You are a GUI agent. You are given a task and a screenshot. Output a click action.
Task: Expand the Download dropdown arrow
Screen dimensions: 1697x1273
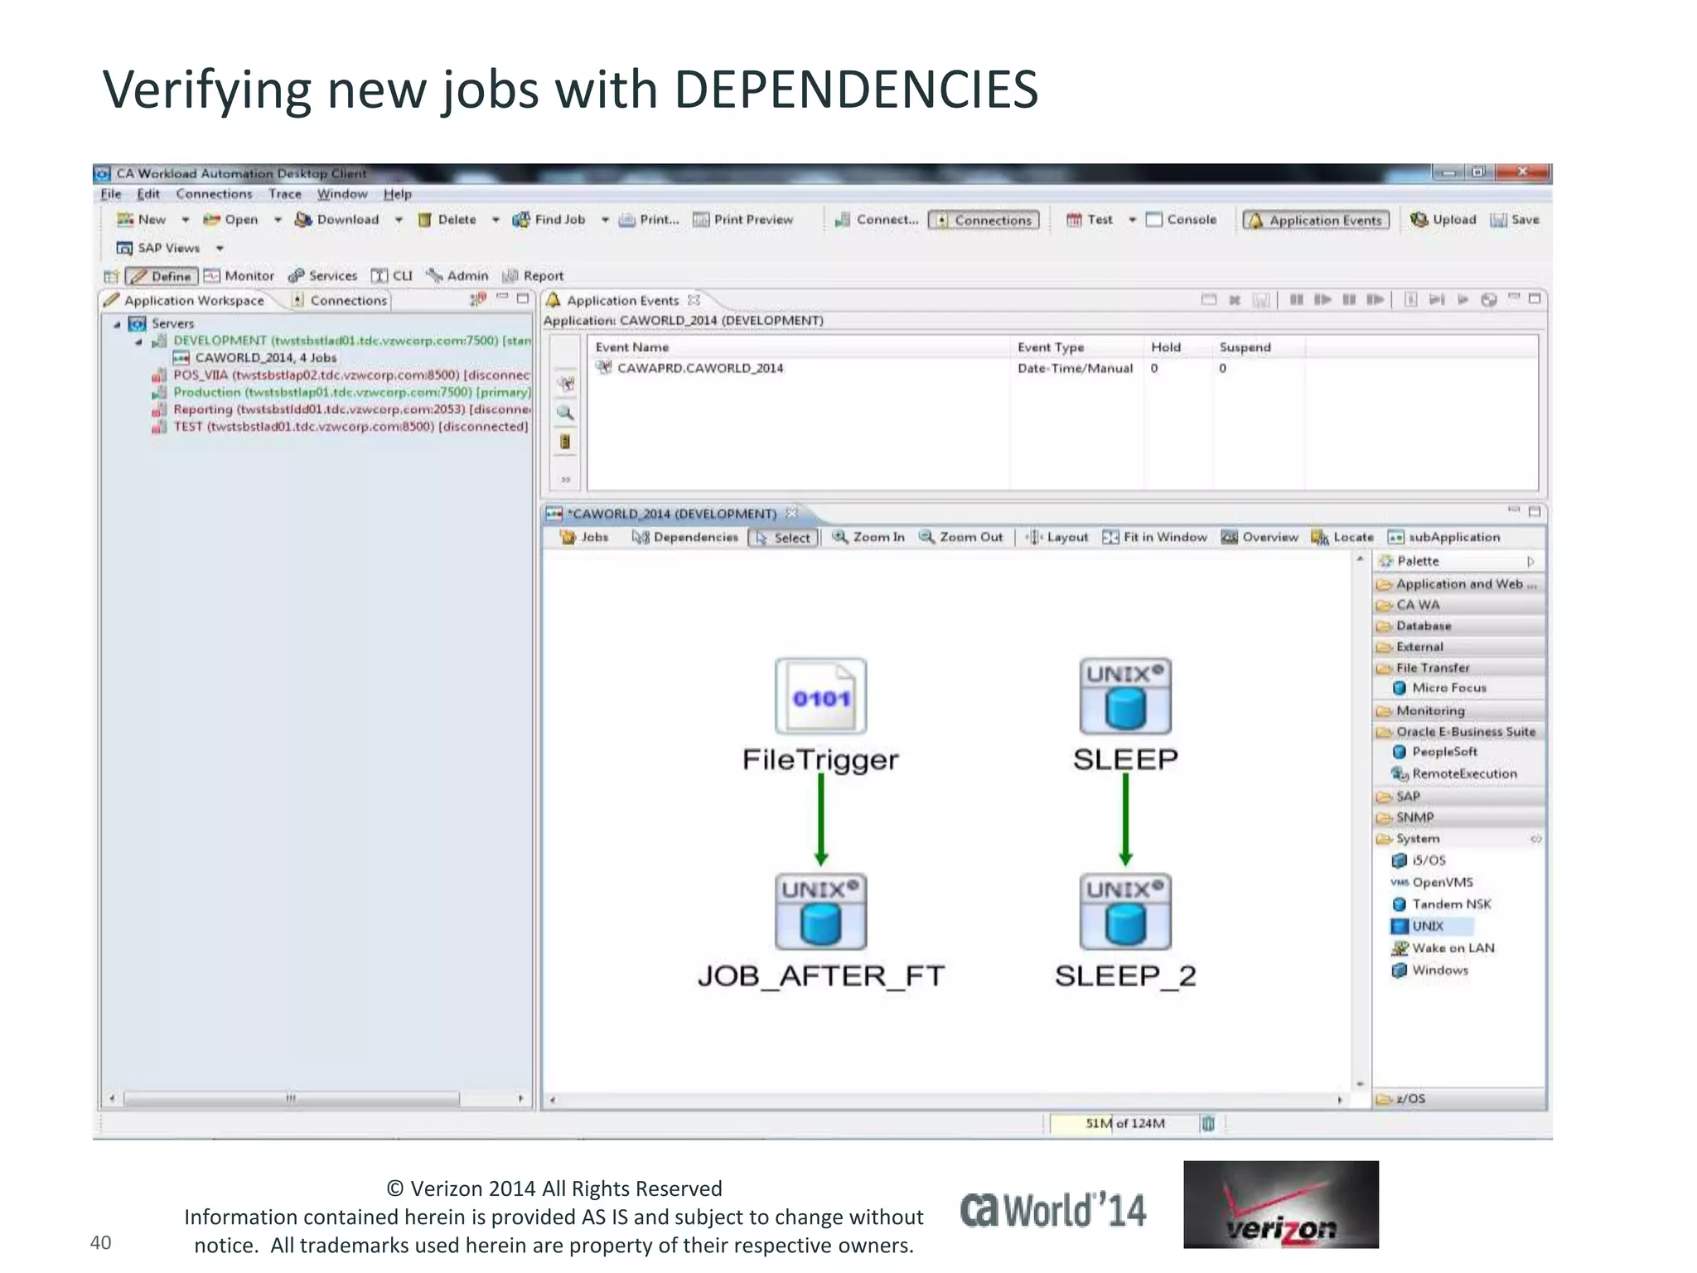(x=399, y=220)
